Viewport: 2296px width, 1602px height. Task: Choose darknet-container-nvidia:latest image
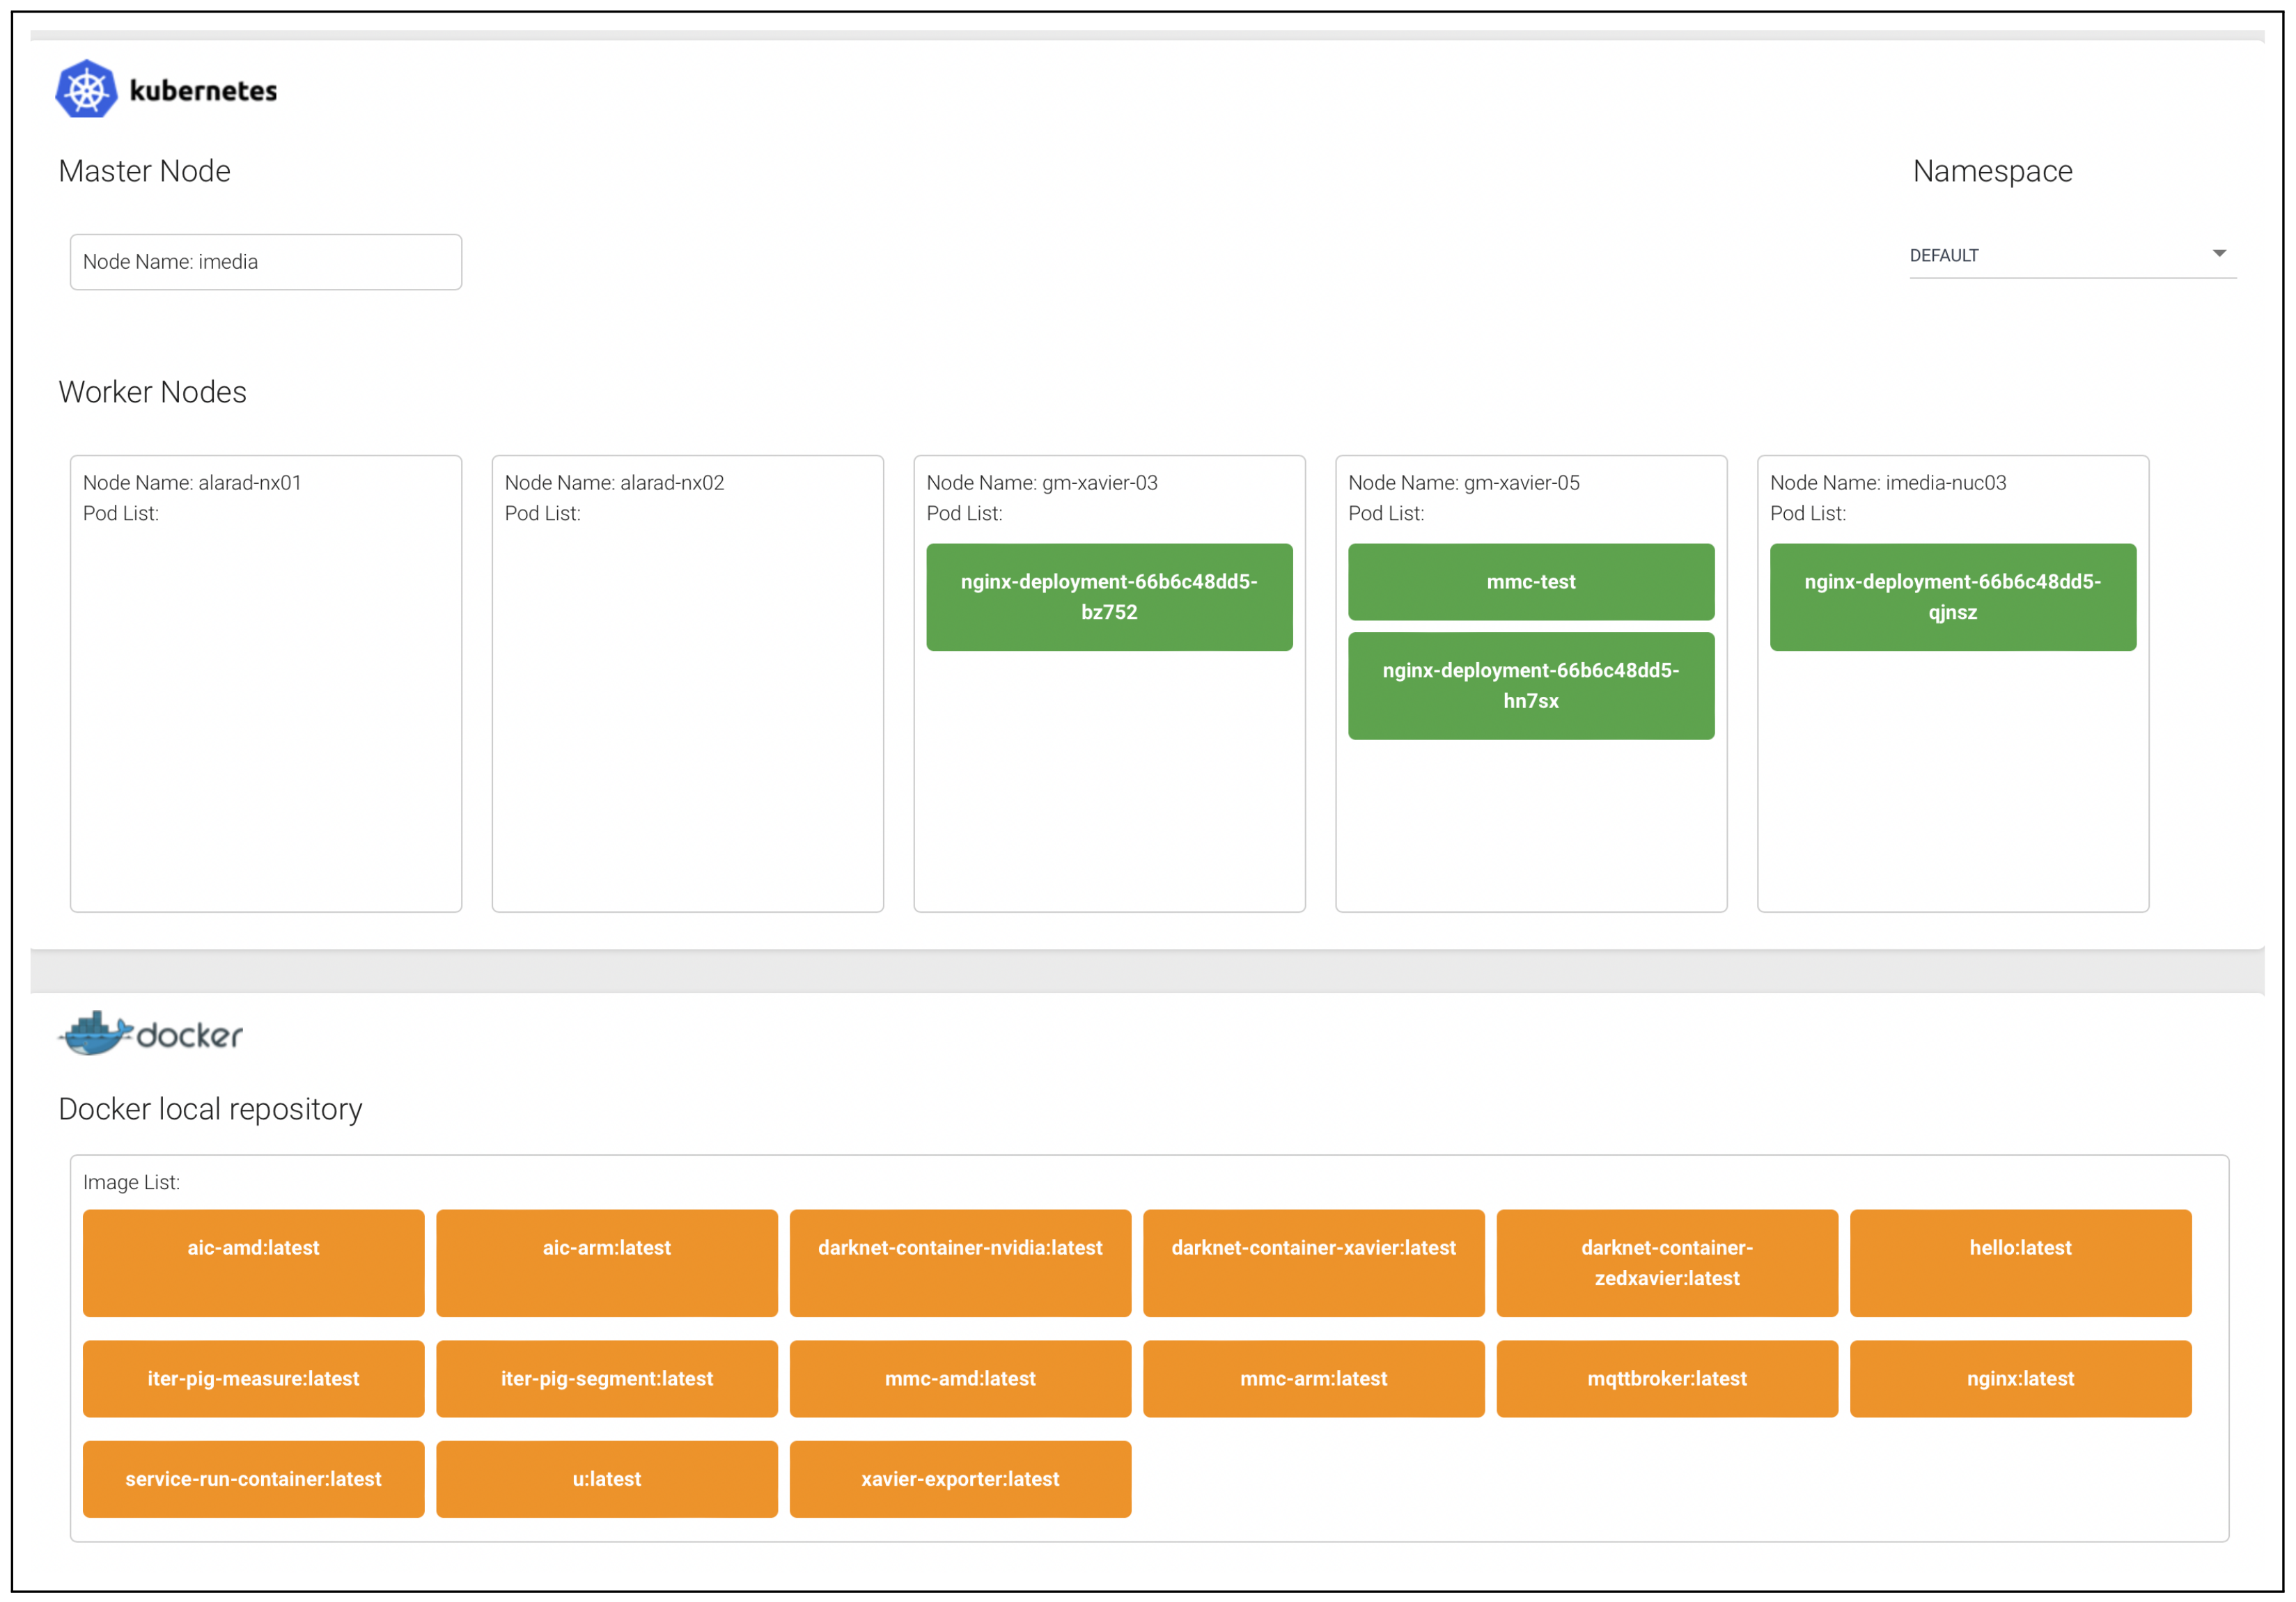pyautogui.click(x=960, y=1263)
